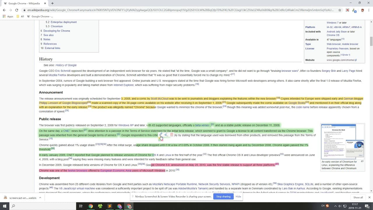
Task: Open the Internet Explorer link
Action: click(124, 85)
